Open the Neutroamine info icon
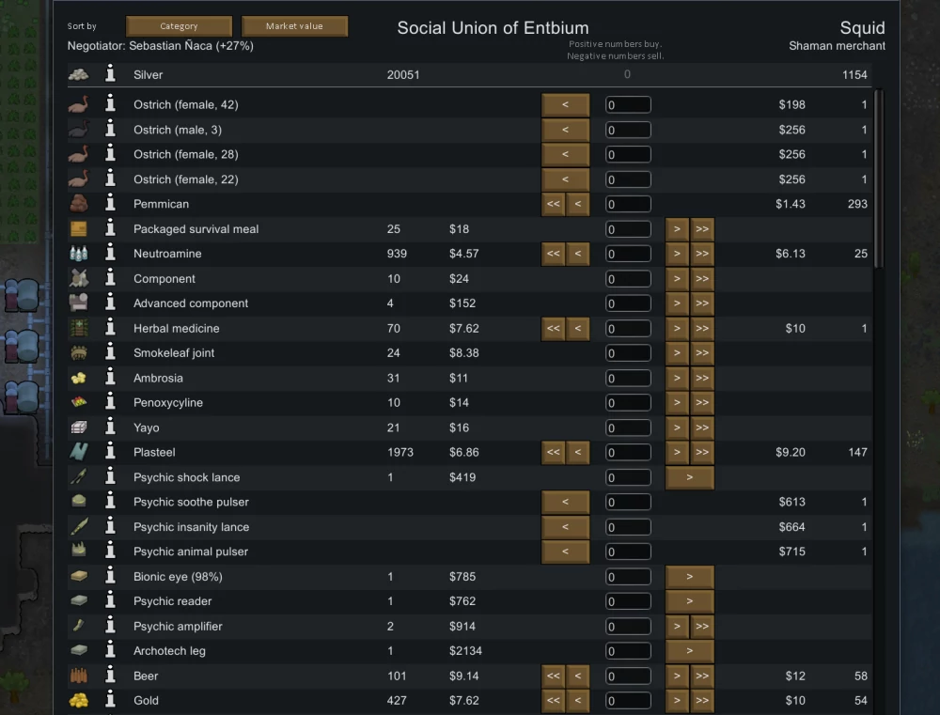The image size is (940, 715). (x=110, y=254)
